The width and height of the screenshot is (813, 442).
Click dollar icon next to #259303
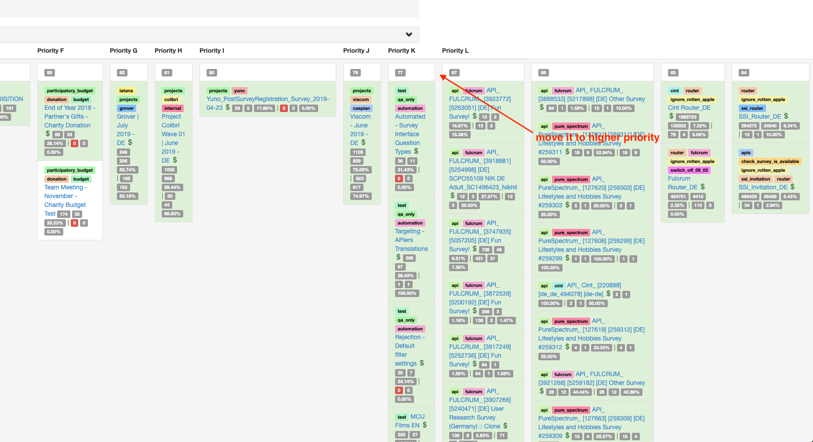(567, 205)
